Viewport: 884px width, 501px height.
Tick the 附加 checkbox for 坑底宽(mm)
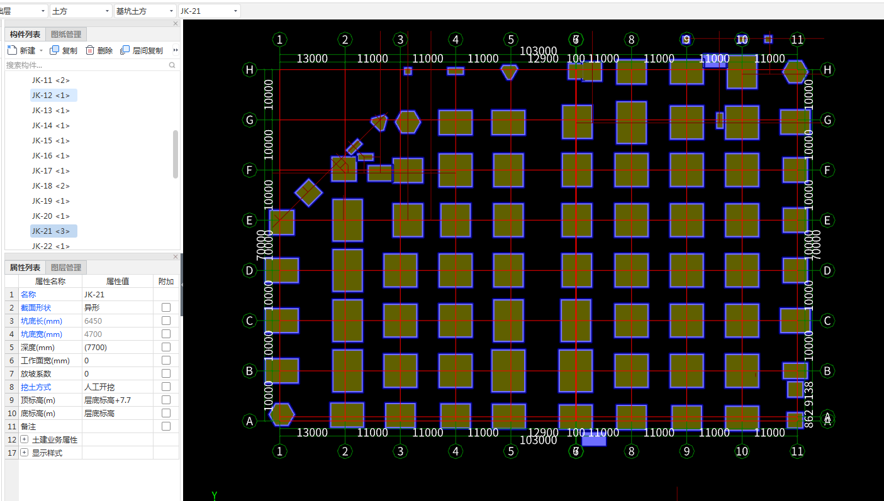pos(166,334)
